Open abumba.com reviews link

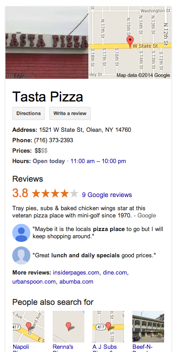pyautogui.click(x=76, y=281)
